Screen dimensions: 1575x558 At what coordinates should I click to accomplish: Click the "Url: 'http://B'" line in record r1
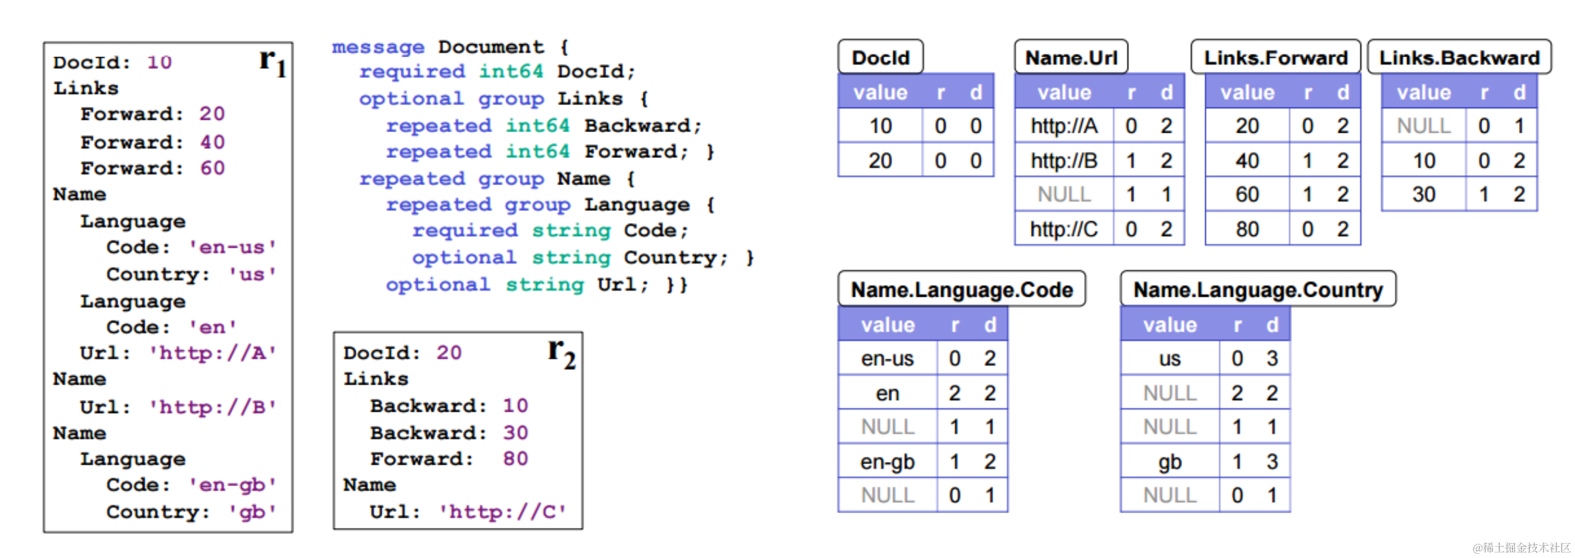coord(178,407)
